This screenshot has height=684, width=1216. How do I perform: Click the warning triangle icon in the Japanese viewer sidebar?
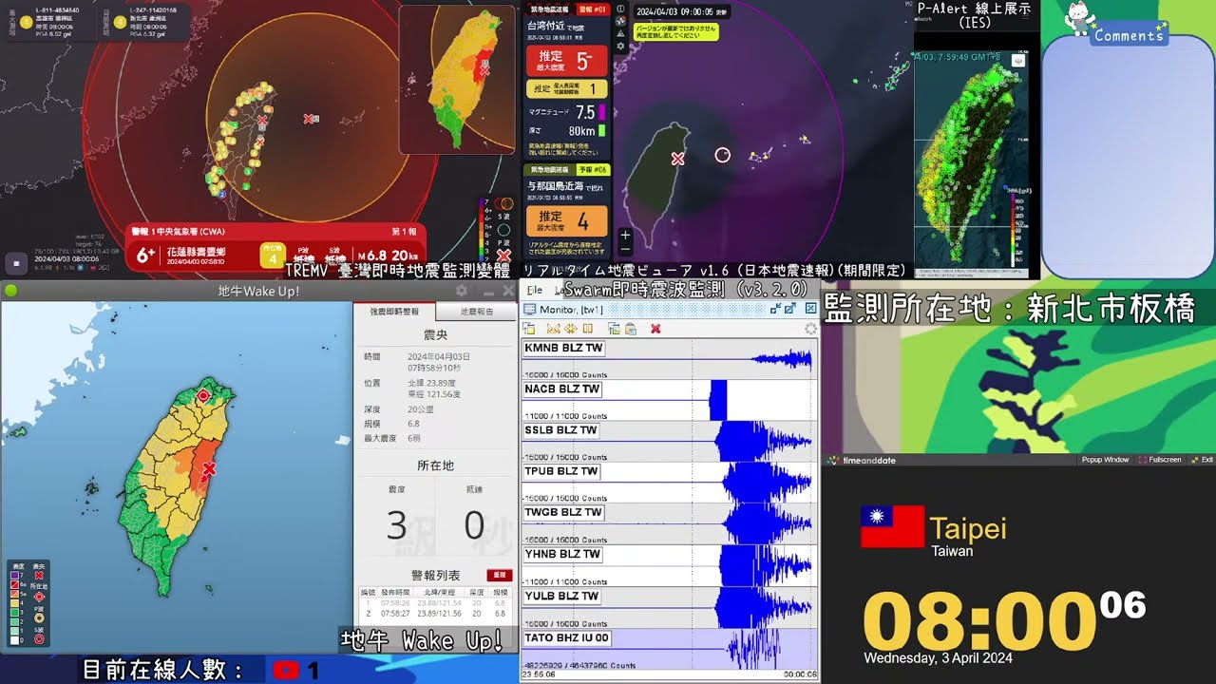620,33
